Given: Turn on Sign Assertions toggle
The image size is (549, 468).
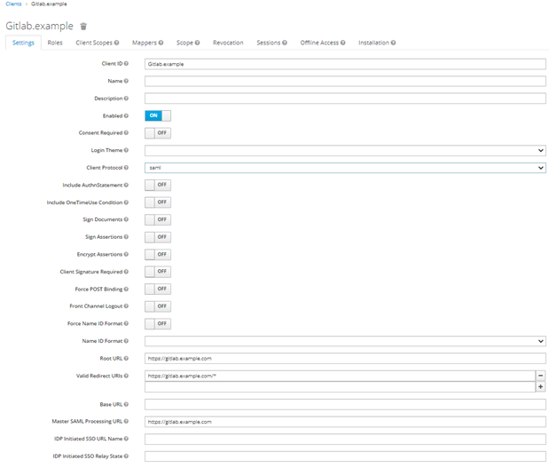Looking at the screenshot, I should point(157,237).
